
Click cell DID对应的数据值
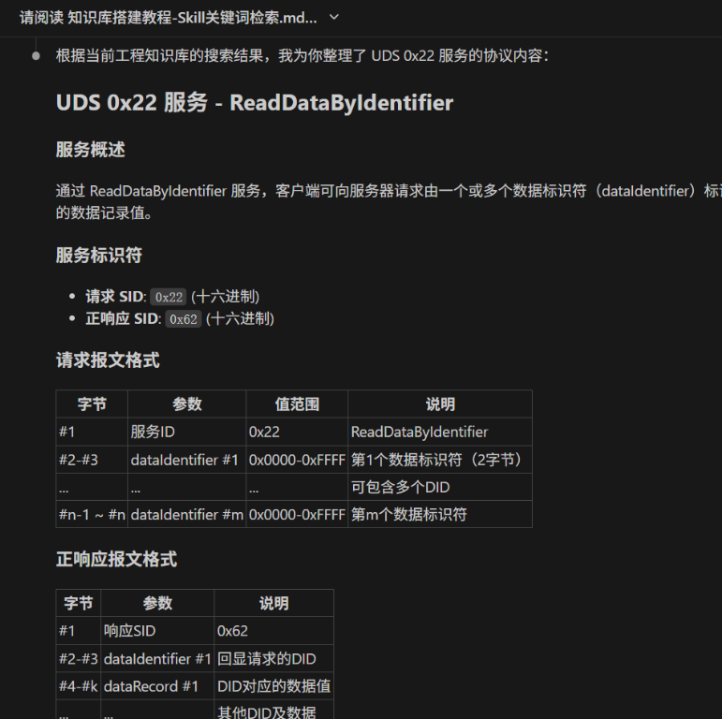pos(274,686)
